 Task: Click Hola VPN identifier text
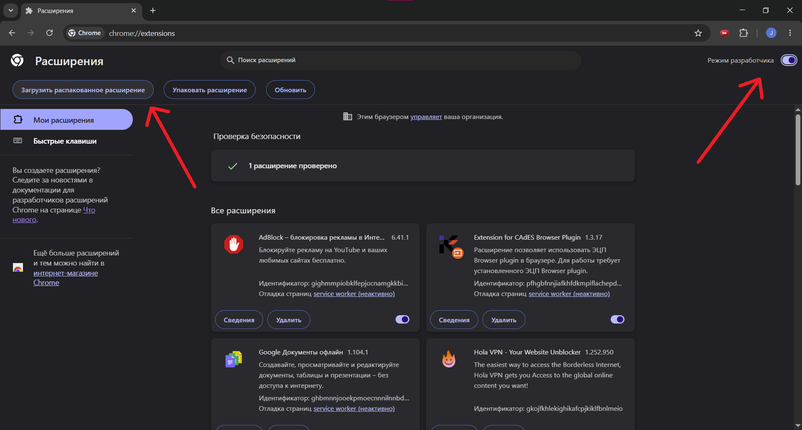coord(548,409)
